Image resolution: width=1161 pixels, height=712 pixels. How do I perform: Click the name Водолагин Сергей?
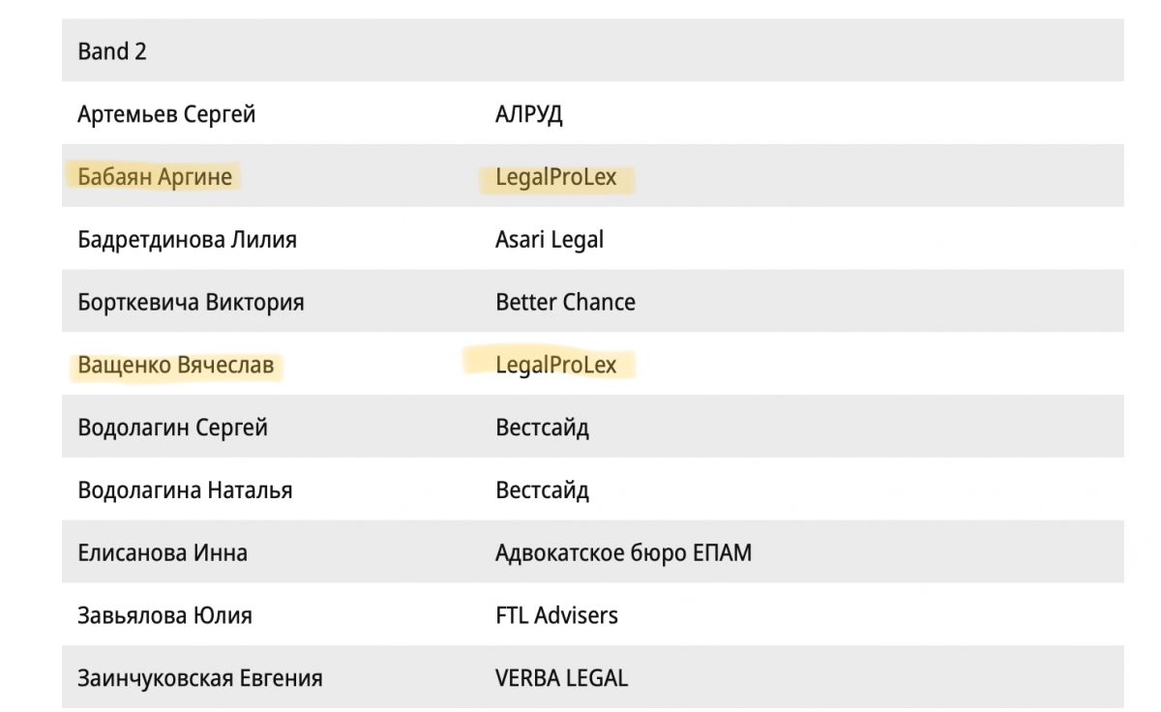click(172, 428)
